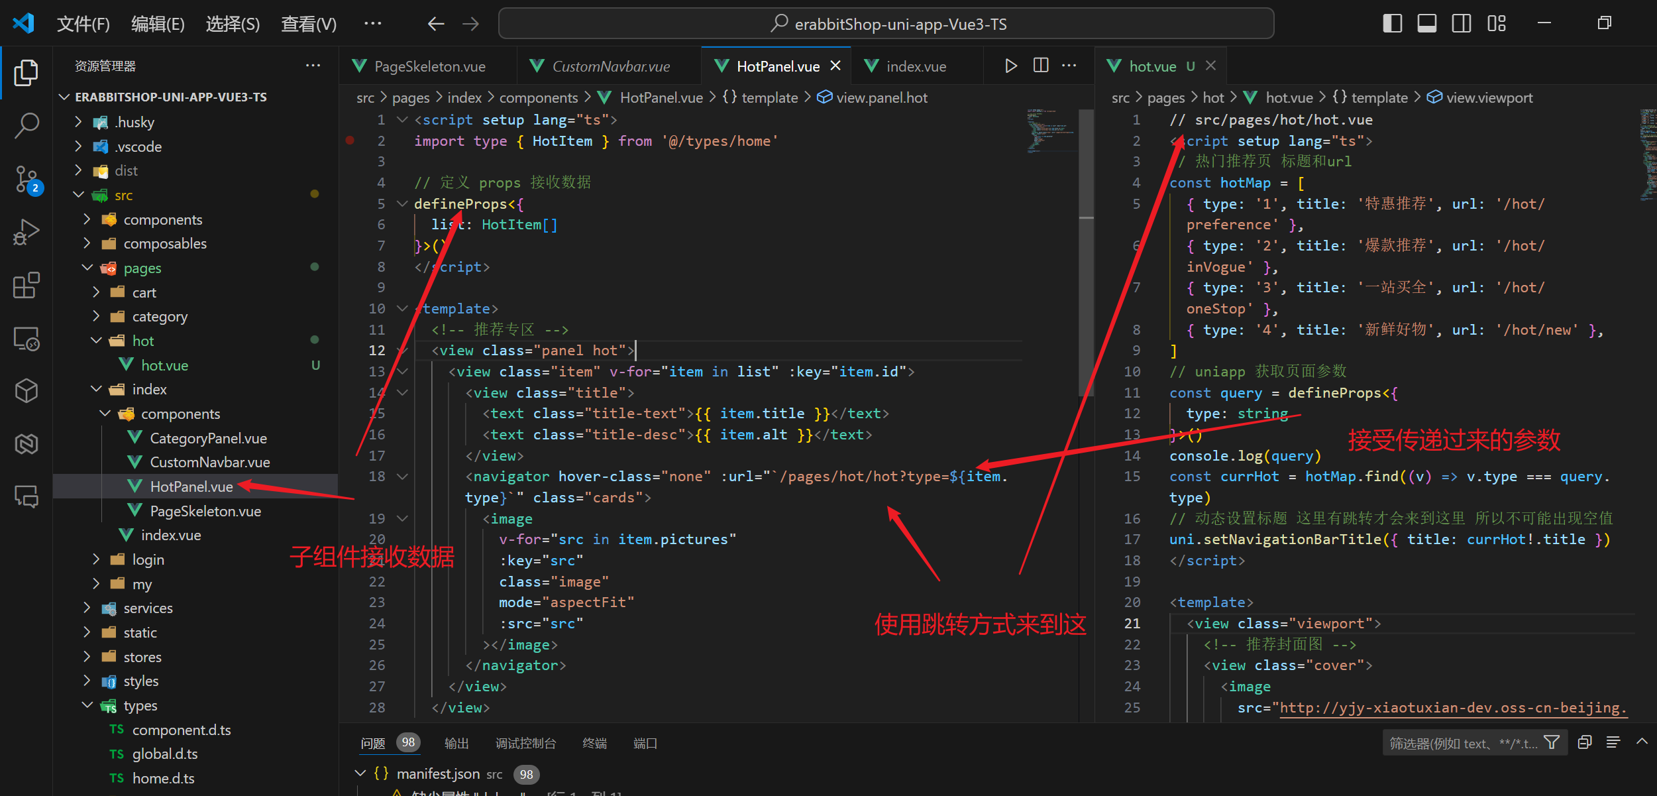Collapse the pages folder in explorer
The width and height of the screenshot is (1657, 796).
click(x=87, y=268)
